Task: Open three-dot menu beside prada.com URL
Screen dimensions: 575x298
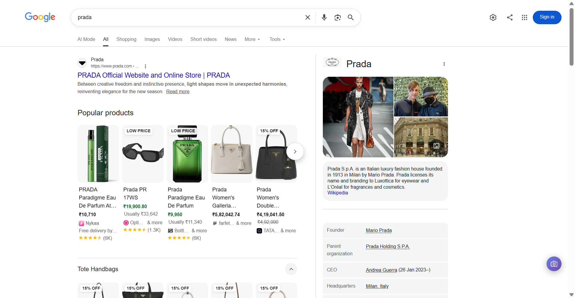Action: click(x=146, y=66)
